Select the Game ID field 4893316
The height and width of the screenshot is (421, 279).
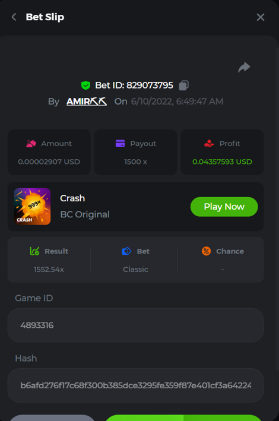tap(135, 325)
